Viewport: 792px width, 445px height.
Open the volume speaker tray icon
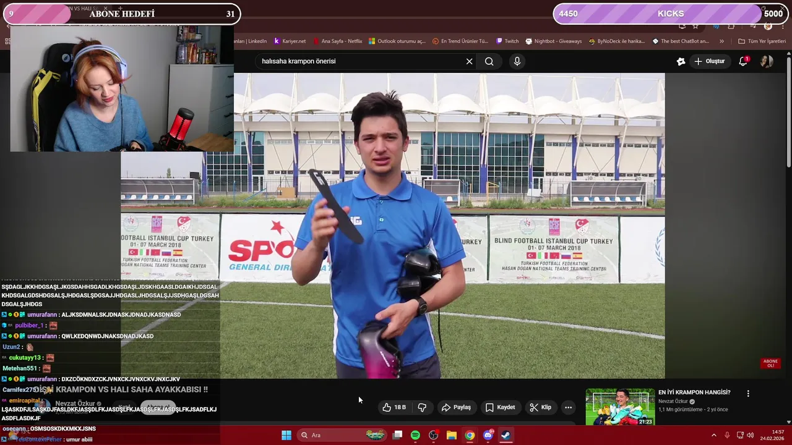click(x=750, y=435)
